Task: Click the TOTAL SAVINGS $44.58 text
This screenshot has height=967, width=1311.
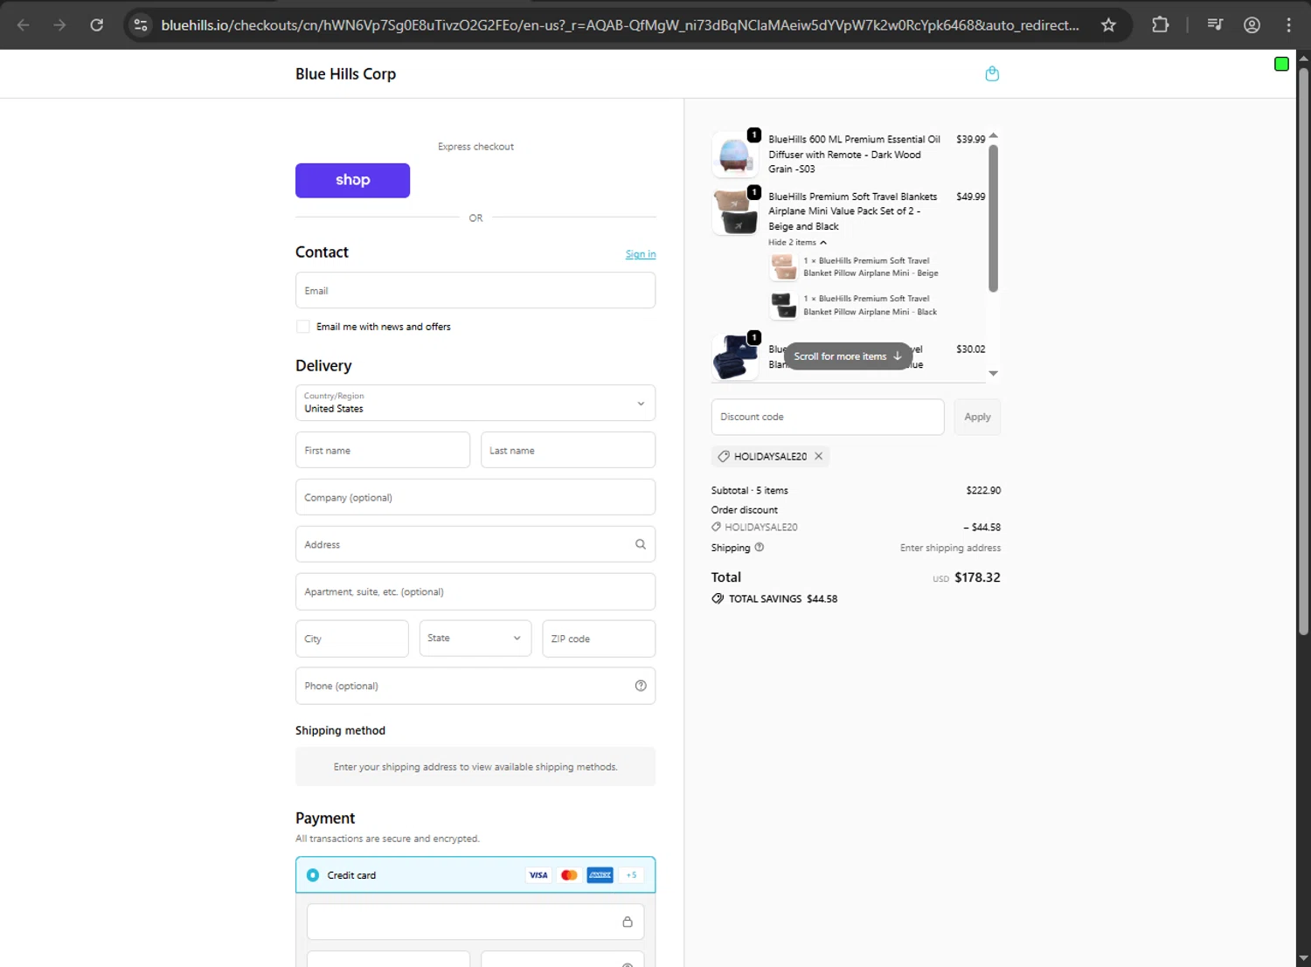Action: 783,599
